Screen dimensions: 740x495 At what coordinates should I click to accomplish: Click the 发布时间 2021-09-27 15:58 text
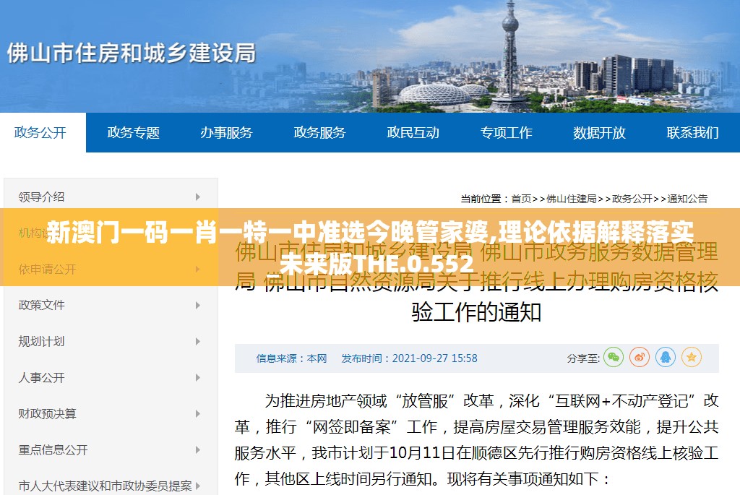tap(409, 358)
